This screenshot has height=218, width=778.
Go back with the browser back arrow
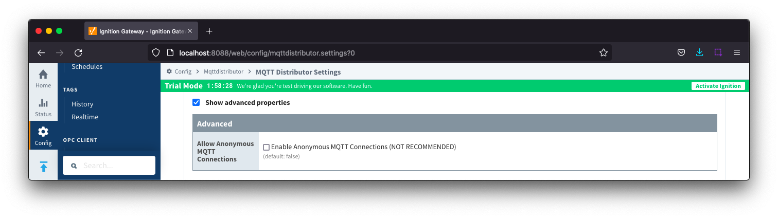click(x=41, y=52)
